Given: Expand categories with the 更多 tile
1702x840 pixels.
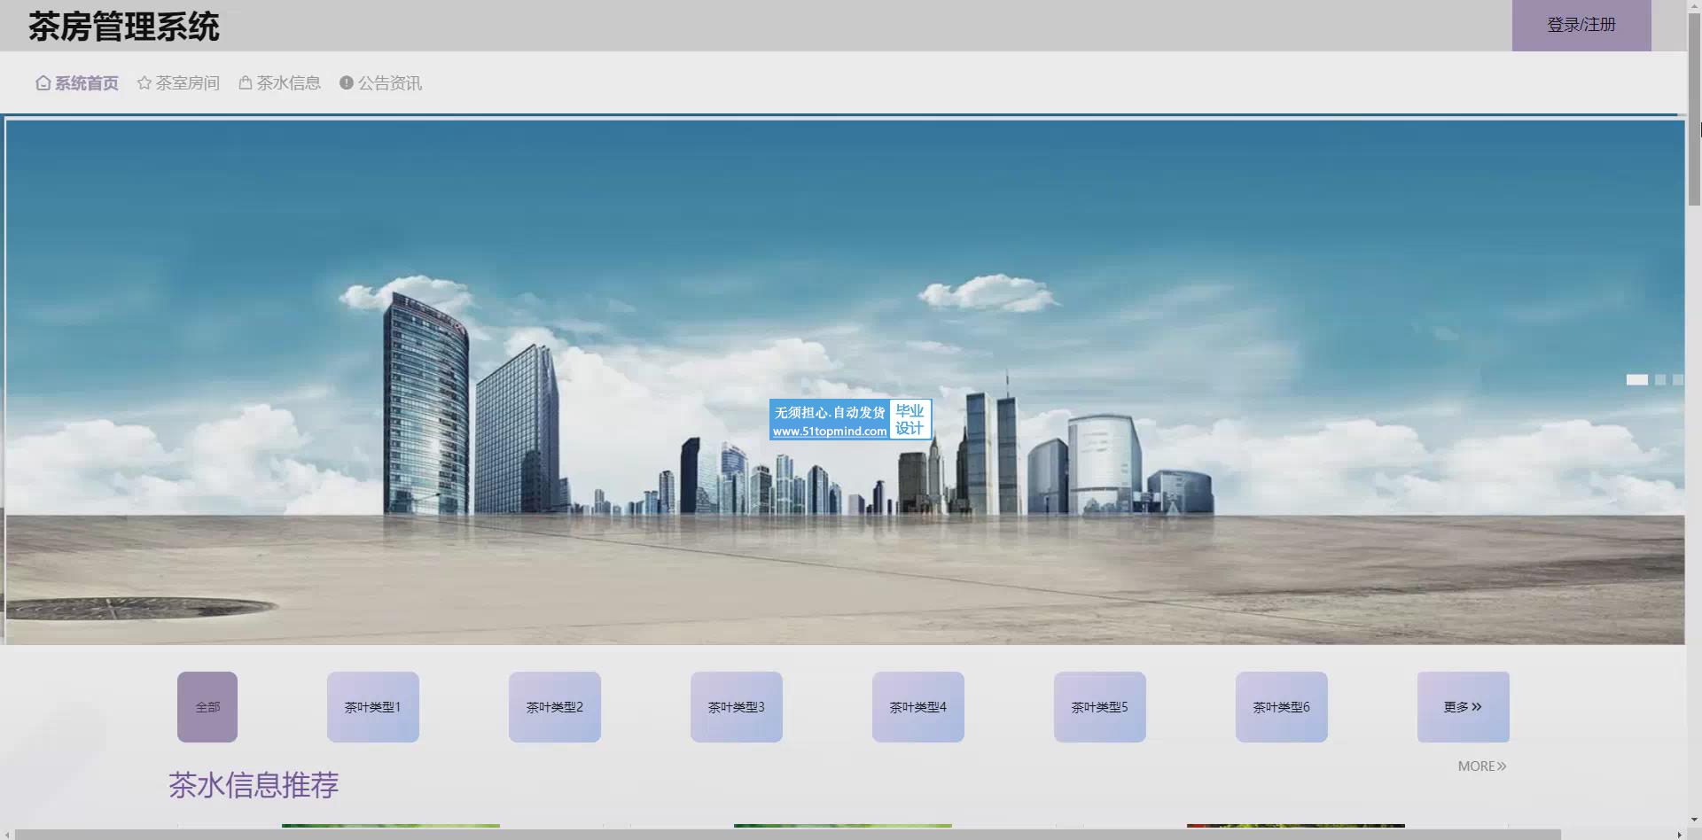Looking at the screenshot, I should 1464,707.
